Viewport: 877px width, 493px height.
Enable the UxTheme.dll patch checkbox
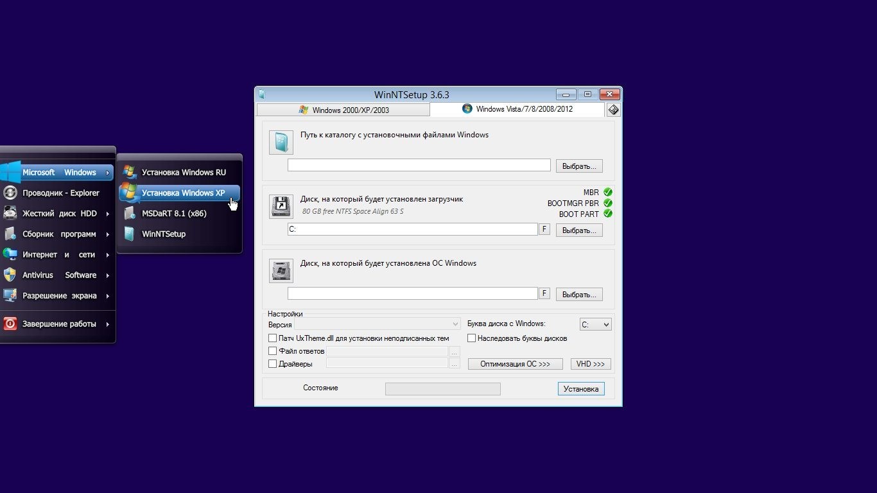point(272,338)
